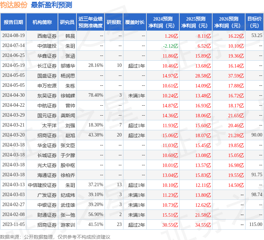Click the negative -2.12亿 value
264x240 pixels.
(x=170, y=46)
